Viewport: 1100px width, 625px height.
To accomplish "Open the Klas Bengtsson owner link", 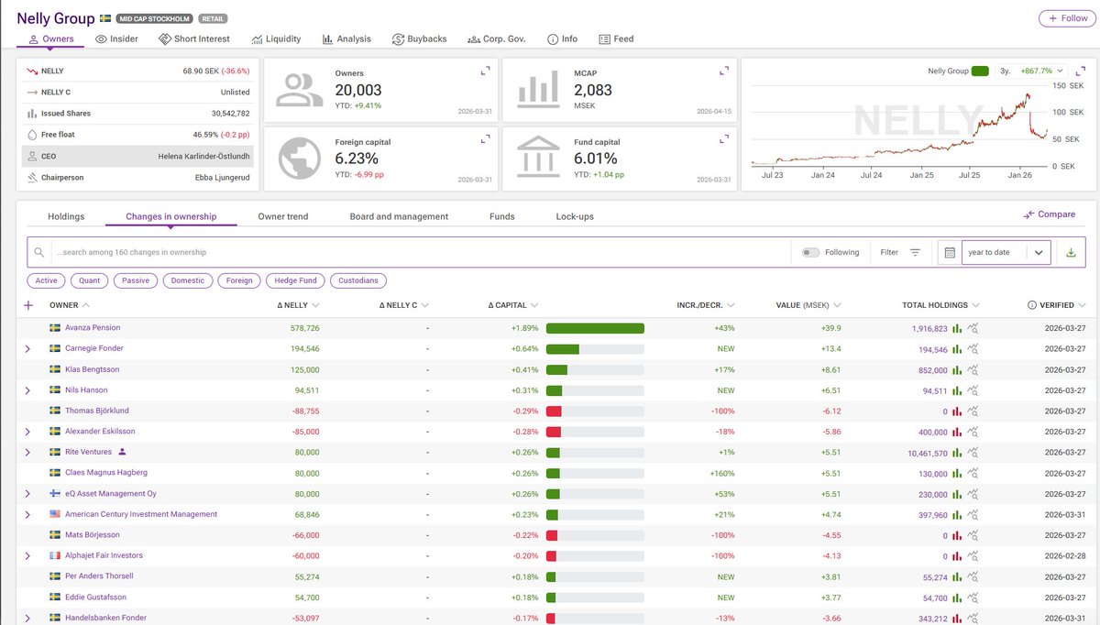I will 92,370.
